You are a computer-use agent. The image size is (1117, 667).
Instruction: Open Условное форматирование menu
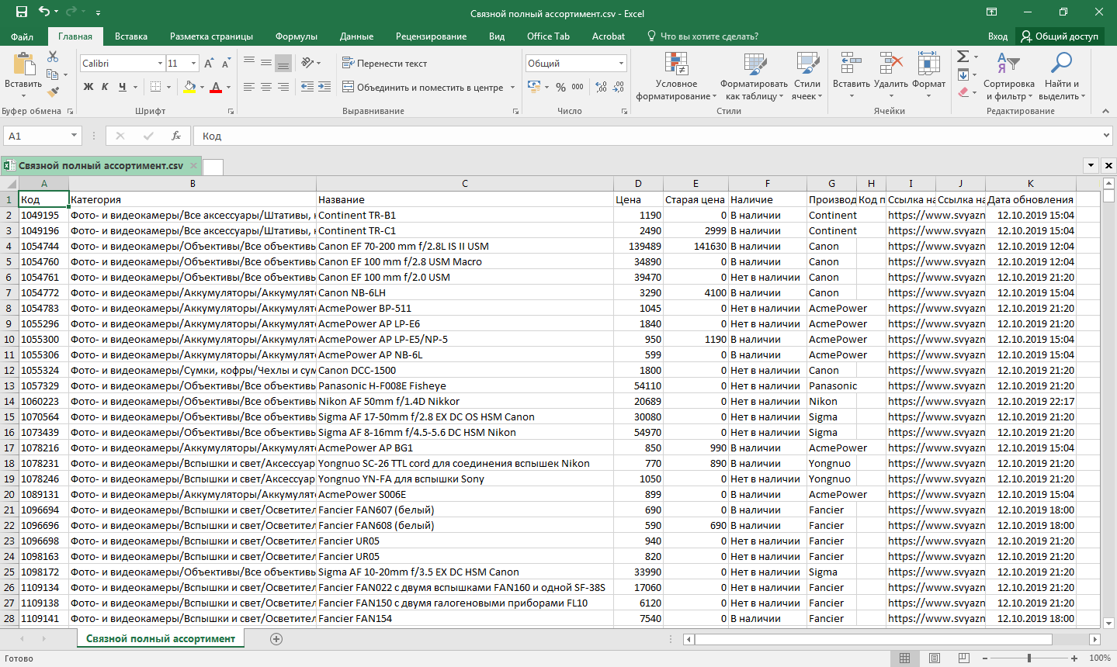pyautogui.click(x=676, y=76)
